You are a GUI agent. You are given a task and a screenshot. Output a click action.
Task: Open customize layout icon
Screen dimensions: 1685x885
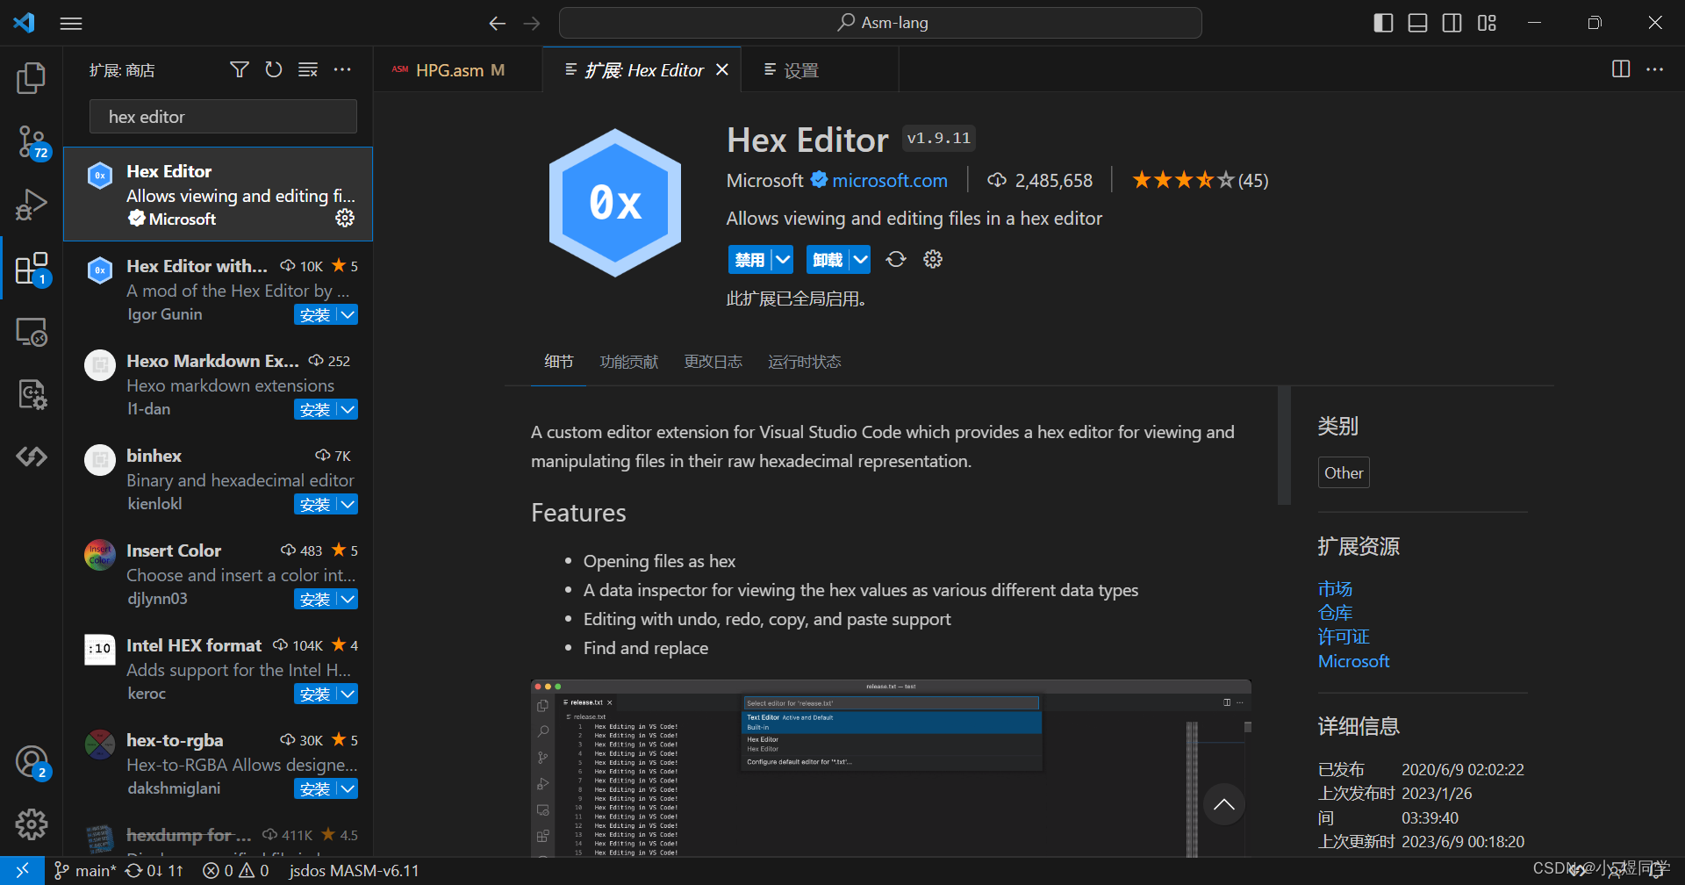1487,23
